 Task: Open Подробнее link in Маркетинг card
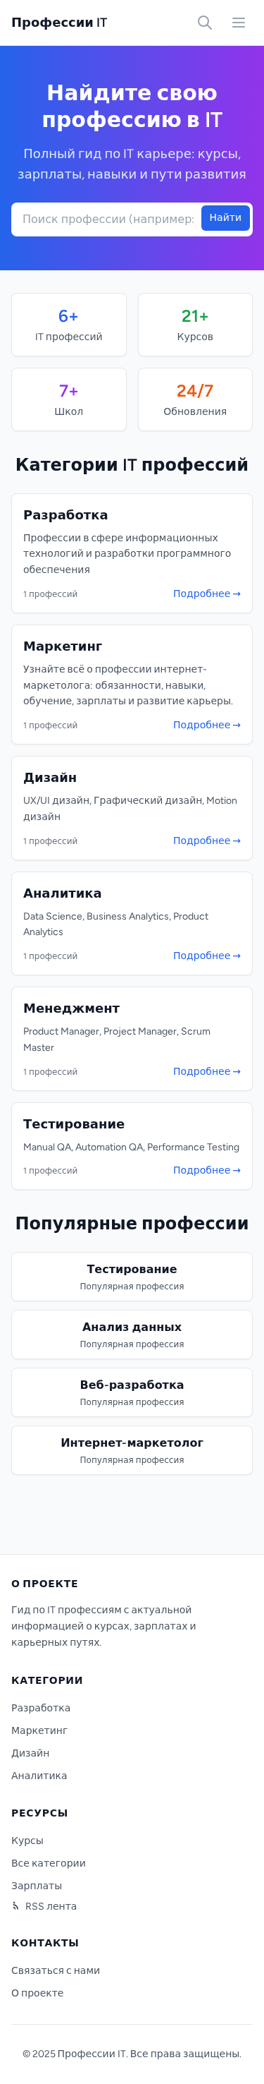(x=207, y=725)
